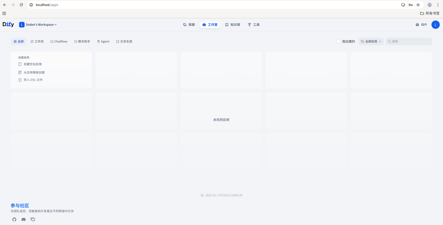Image resolution: width=443 pixels, height=225 pixels.
Task: Choose 从应用模板创建 option
Action: point(32,73)
